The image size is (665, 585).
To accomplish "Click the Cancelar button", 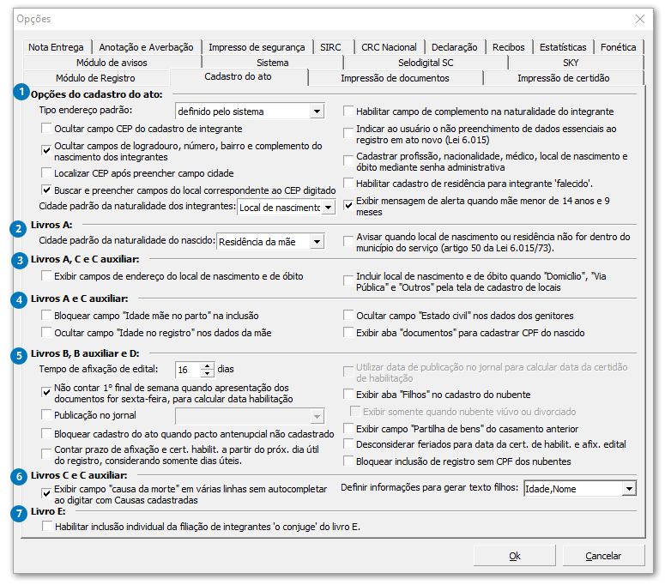I will tap(603, 555).
